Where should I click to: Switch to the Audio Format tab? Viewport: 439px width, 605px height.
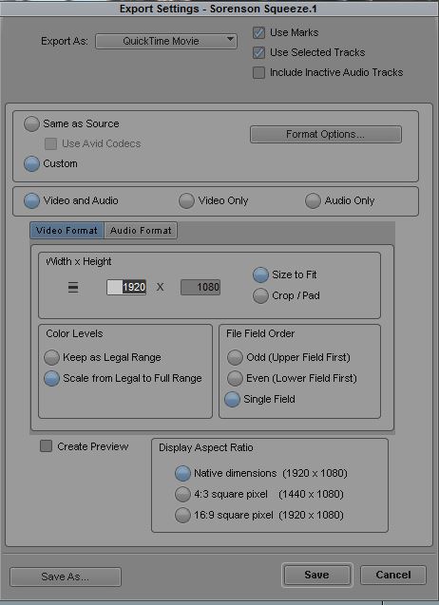coord(141,231)
